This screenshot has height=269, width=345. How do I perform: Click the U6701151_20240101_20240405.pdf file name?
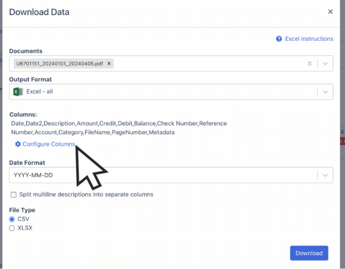(x=60, y=63)
